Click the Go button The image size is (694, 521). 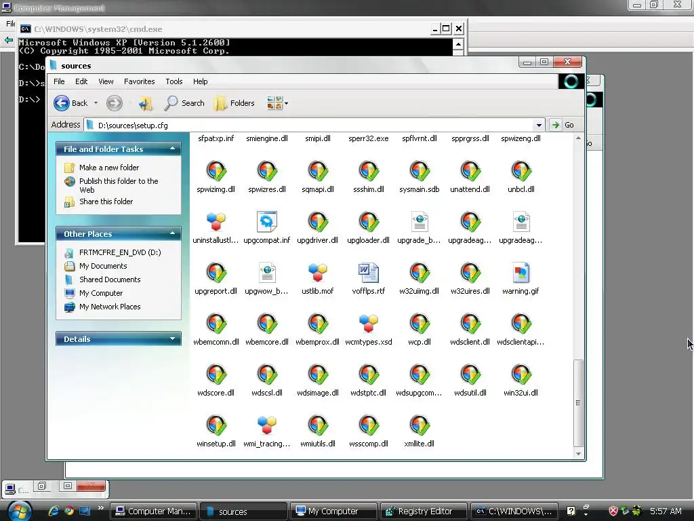point(562,125)
